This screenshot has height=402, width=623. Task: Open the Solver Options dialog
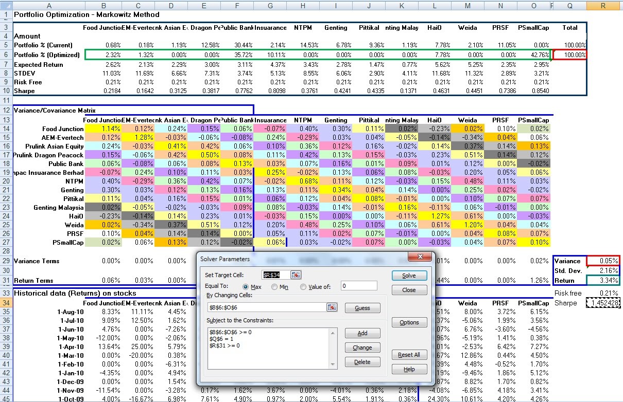409,322
